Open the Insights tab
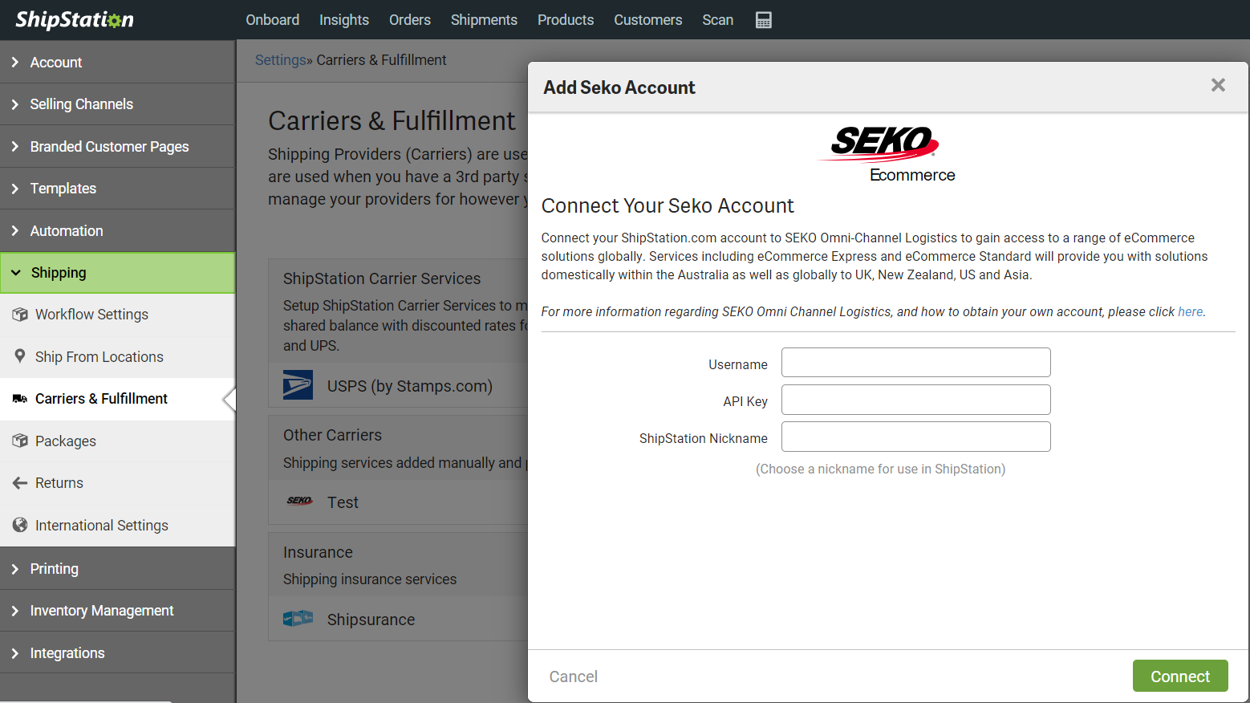This screenshot has height=703, width=1250. pos(344,20)
